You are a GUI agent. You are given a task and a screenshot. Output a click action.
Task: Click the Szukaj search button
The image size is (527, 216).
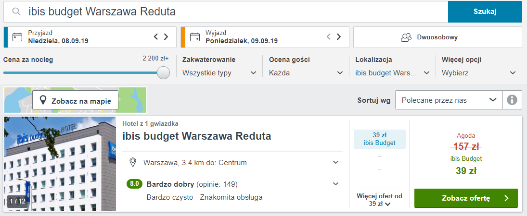(x=485, y=12)
